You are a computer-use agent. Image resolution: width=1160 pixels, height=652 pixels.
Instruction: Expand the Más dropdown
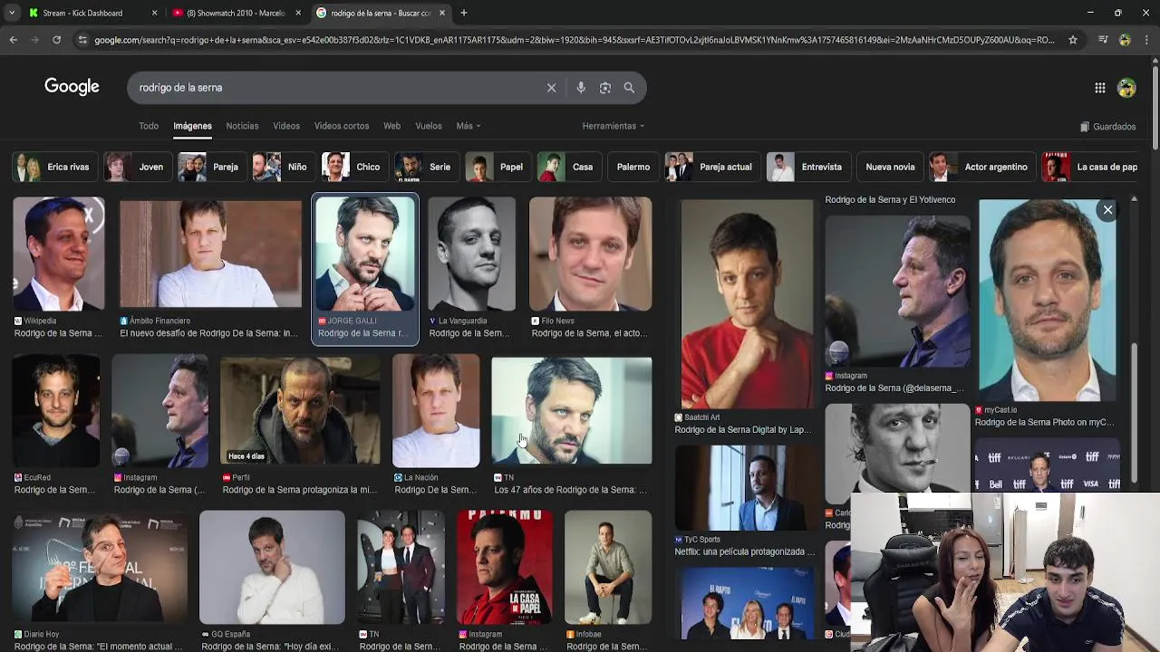click(469, 126)
